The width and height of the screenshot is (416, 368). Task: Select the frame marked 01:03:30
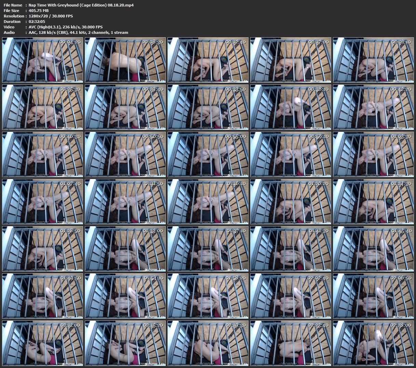click(x=373, y=155)
